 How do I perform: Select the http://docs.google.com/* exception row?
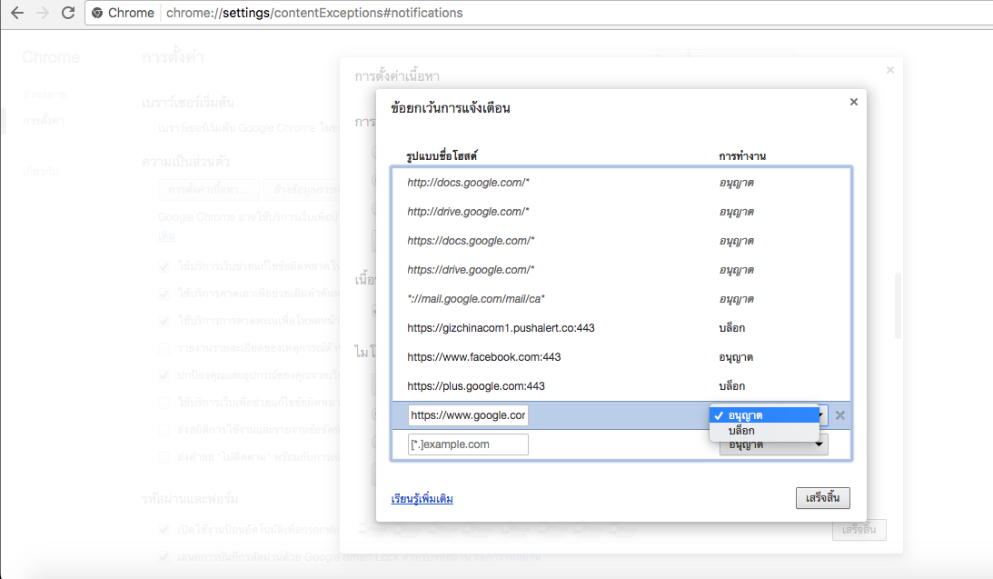[x=621, y=183]
